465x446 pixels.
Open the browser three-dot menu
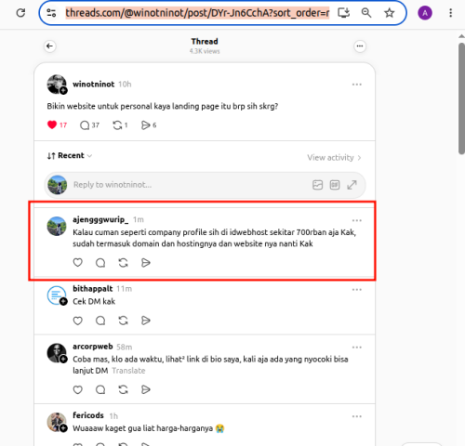tap(450, 13)
